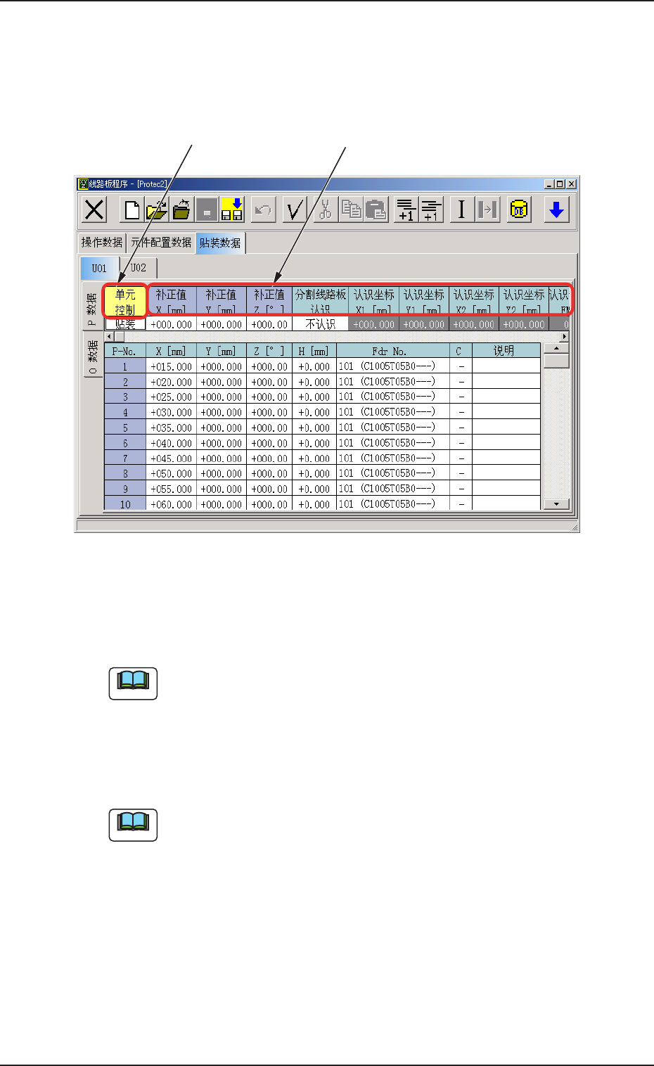Click the 补正值 Z value +000.00
Image resolution: width=654 pixels, height=1066 pixels.
coord(269,325)
